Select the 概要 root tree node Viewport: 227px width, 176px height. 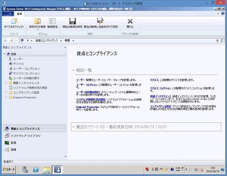pyautogui.click(x=36, y=54)
